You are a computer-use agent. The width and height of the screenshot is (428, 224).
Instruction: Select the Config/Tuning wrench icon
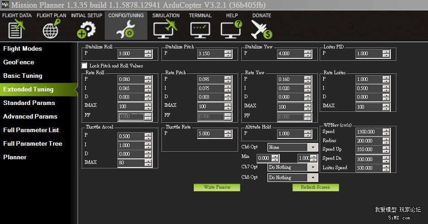pos(126,29)
